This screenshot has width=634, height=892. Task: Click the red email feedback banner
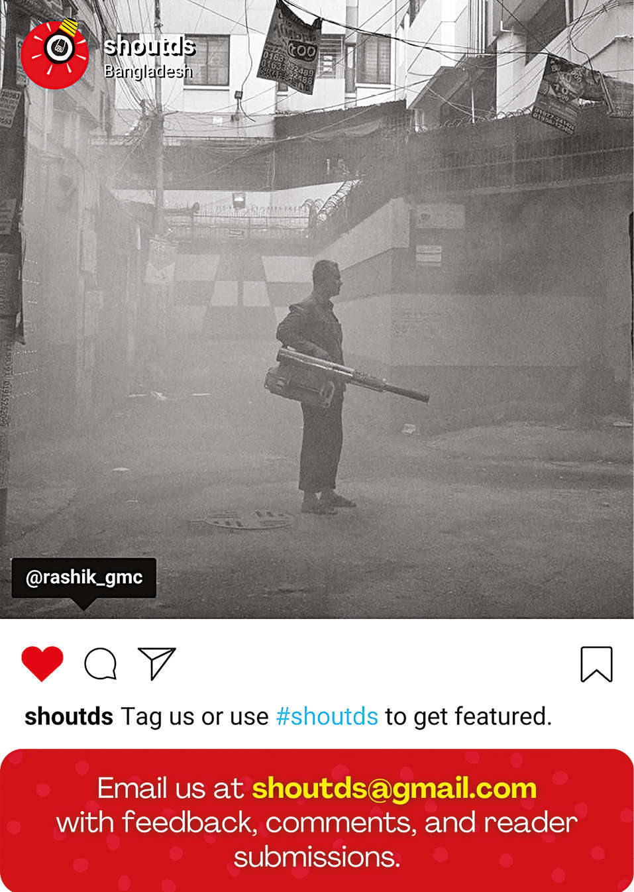click(317, 820)
